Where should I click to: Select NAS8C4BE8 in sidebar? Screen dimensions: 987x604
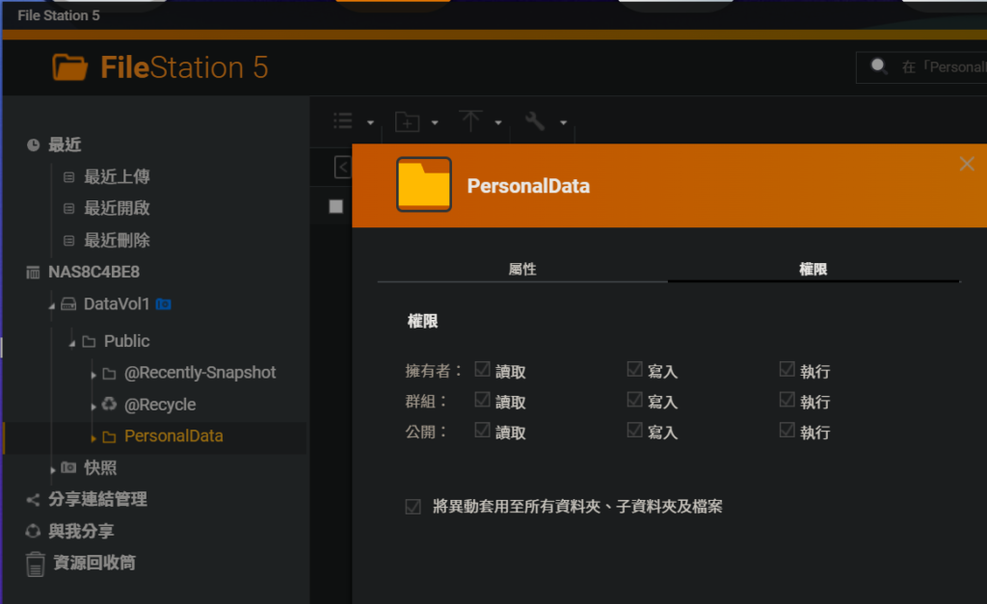pyautogui.click(x=93, y=272)
